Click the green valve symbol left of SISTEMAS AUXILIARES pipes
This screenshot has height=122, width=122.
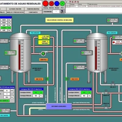47,79
